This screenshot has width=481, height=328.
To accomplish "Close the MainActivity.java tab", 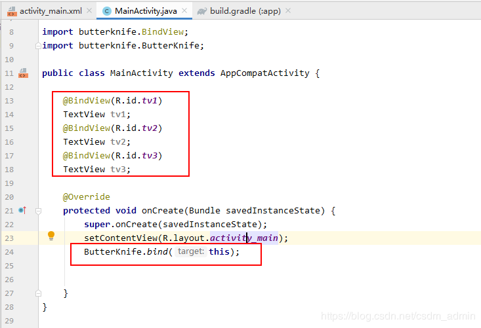I will (x=184, y=10).
